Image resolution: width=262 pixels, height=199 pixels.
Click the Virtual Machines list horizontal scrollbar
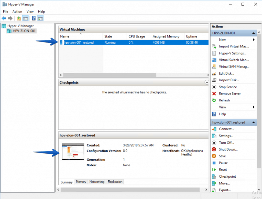click(110, 75)
